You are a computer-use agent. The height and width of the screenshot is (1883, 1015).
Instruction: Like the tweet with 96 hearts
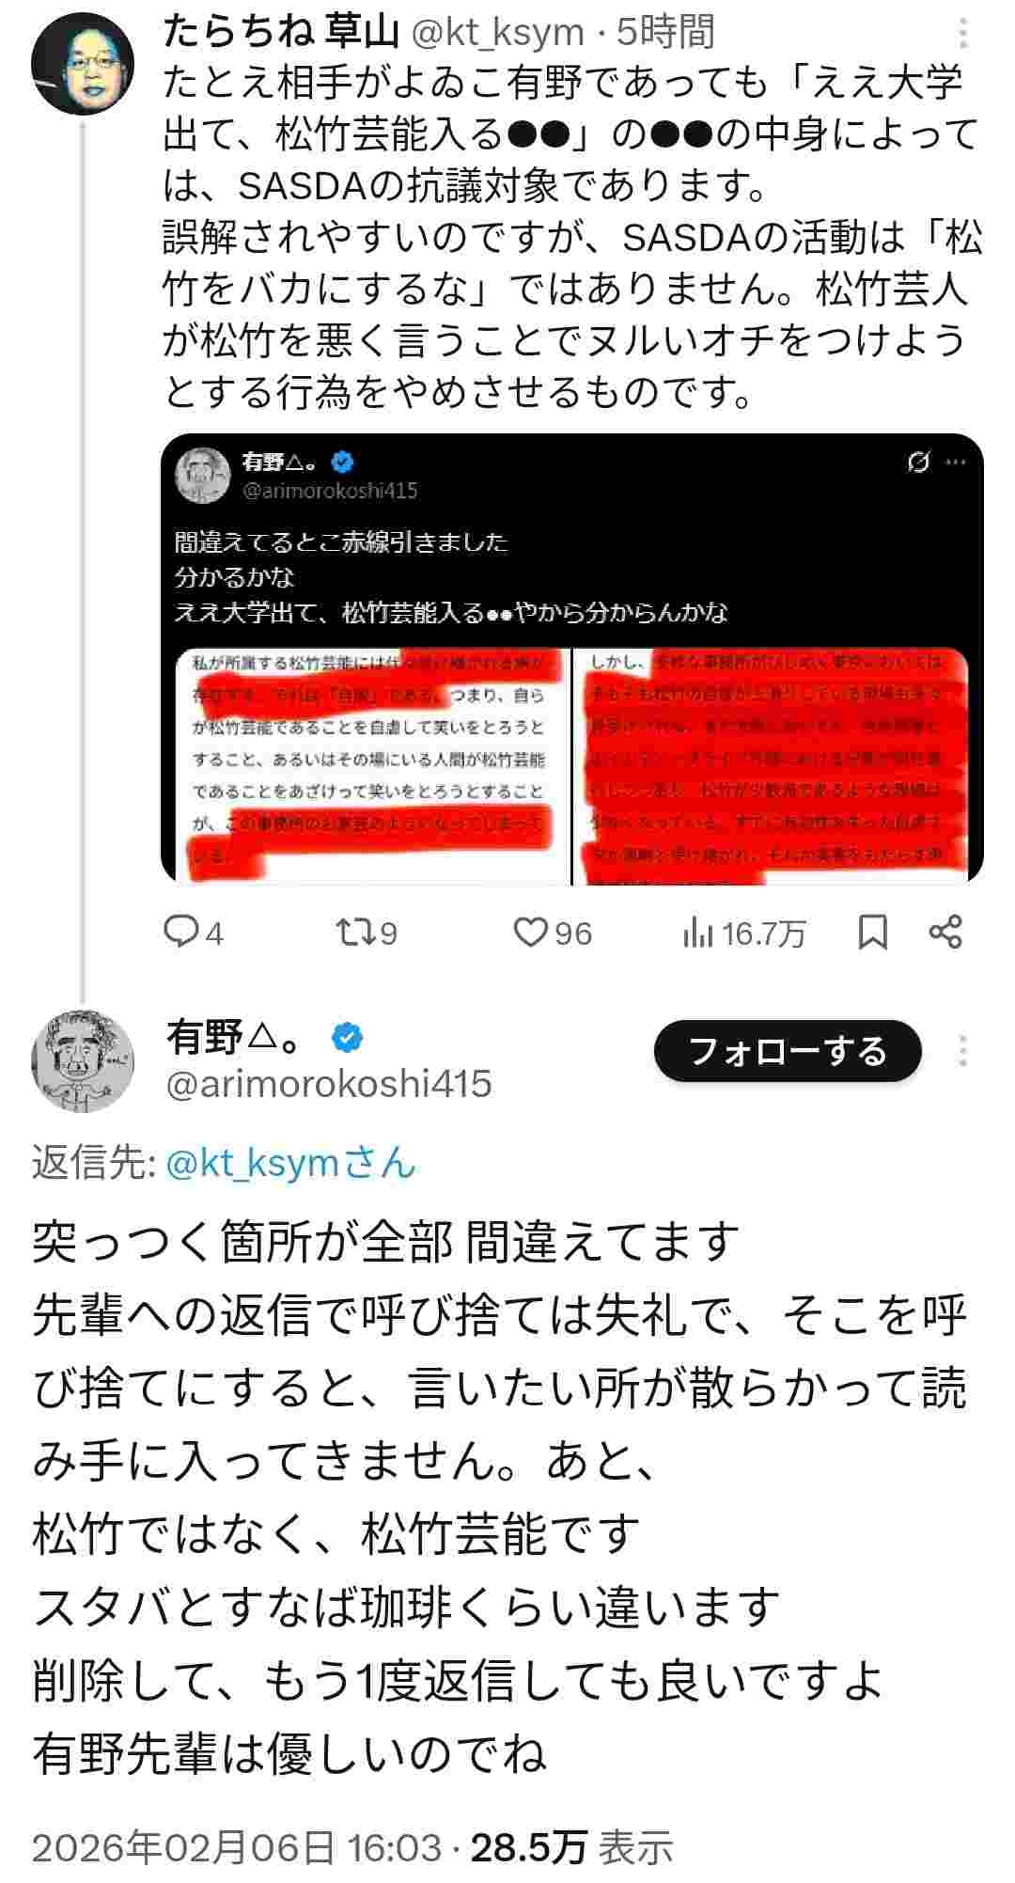tap(553, 933)
